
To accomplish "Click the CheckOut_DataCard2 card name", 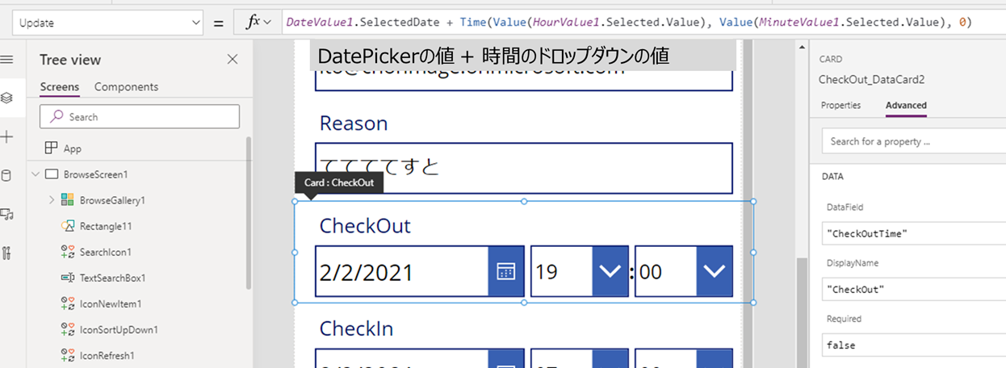I will click(871, 79).
